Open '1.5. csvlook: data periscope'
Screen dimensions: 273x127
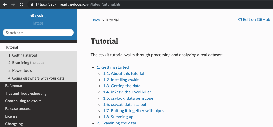tap(128, 98)
